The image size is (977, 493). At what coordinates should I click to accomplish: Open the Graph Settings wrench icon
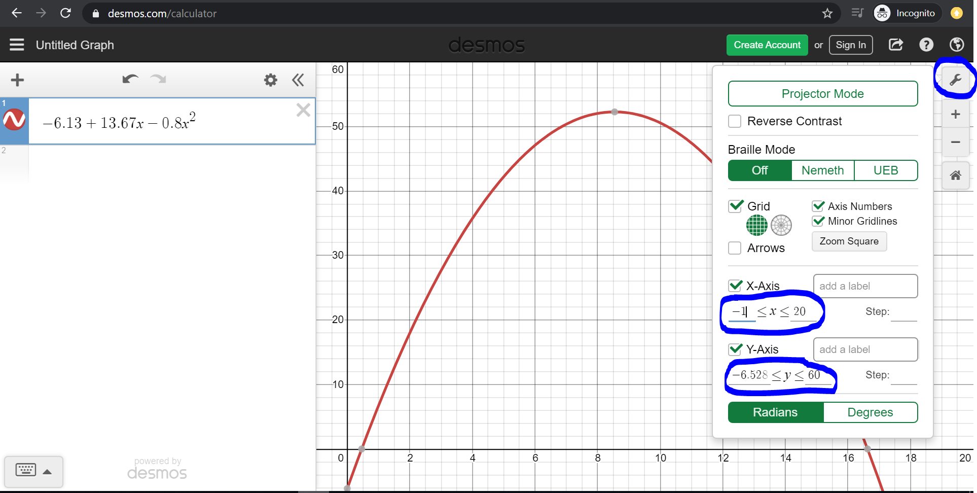(955, 80)
